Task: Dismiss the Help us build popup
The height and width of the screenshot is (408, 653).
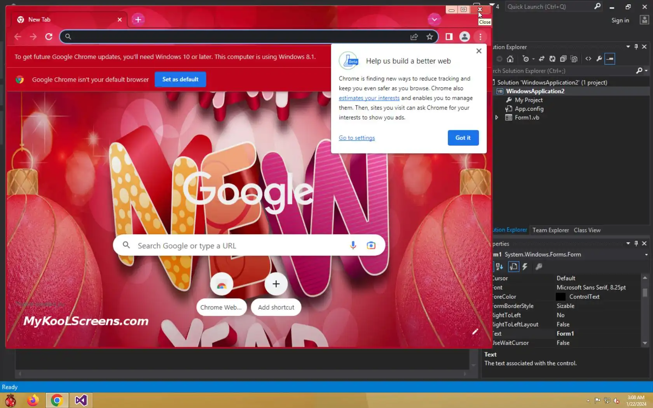Action: [479, 51]
